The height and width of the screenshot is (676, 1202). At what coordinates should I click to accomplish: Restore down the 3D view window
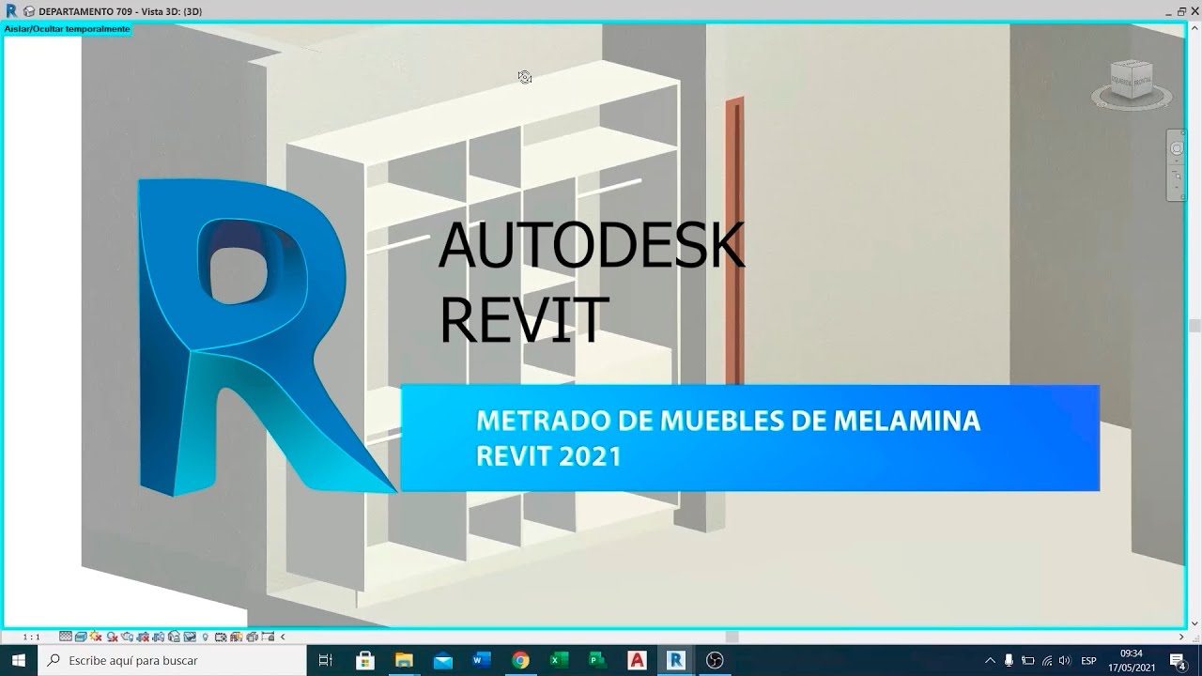coord(1181,11)
